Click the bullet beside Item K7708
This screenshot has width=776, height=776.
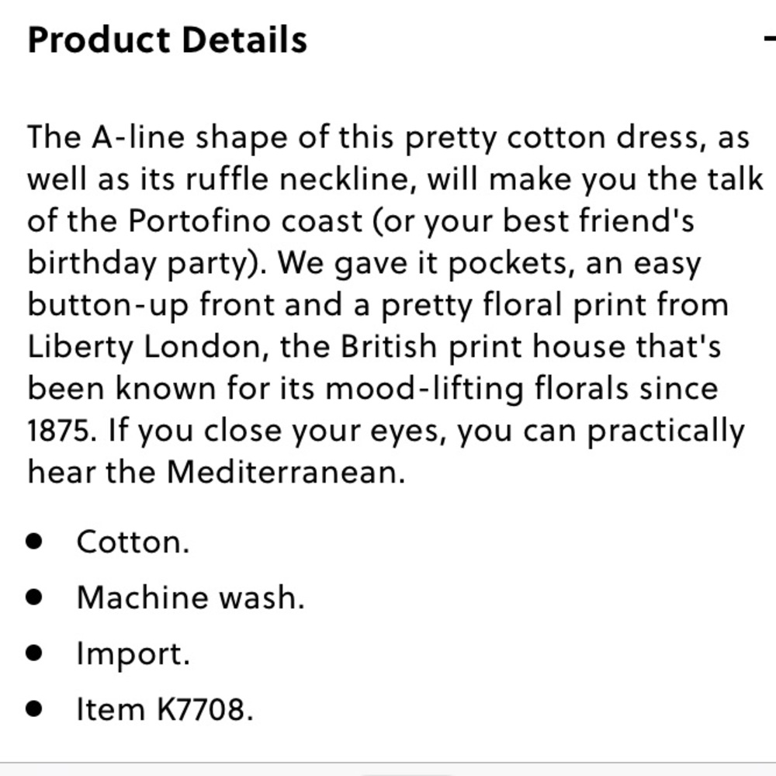33,709
